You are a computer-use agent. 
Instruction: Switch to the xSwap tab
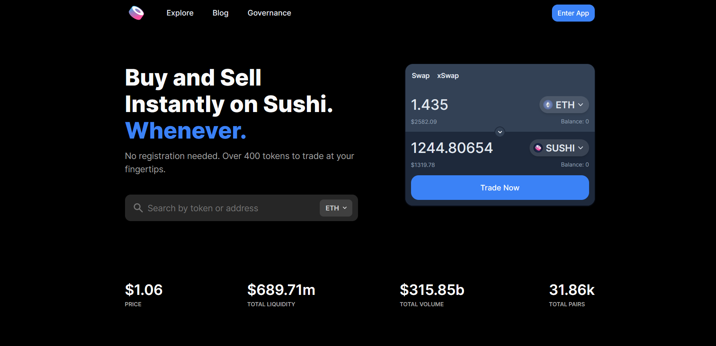click(x=448, y=76)
